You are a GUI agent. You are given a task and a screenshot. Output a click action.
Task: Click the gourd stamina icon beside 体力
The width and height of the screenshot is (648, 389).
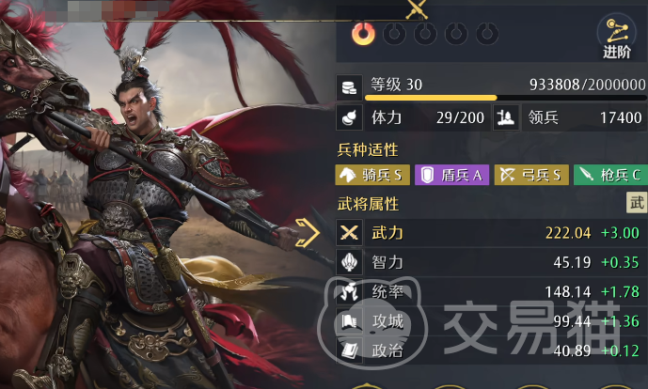(x=349, y=117)
